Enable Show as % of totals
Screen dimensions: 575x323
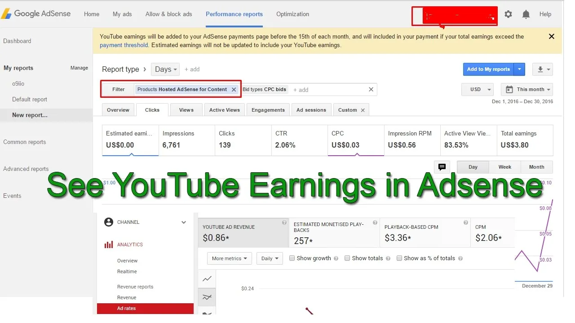[x=399, y=258]
